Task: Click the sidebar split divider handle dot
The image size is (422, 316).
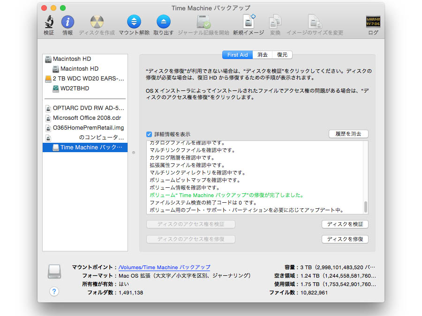Action: 134,153
